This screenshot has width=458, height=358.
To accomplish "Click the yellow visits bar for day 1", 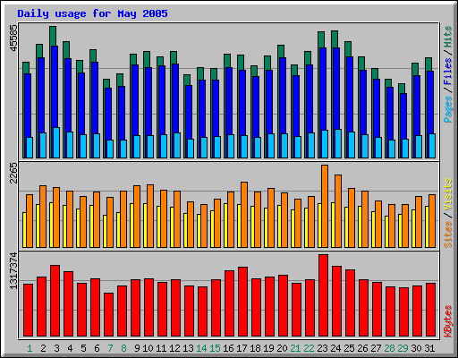I will pos(24,230).
